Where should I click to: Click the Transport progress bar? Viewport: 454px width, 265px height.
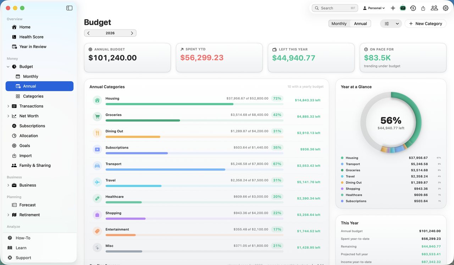coord(194,170)
